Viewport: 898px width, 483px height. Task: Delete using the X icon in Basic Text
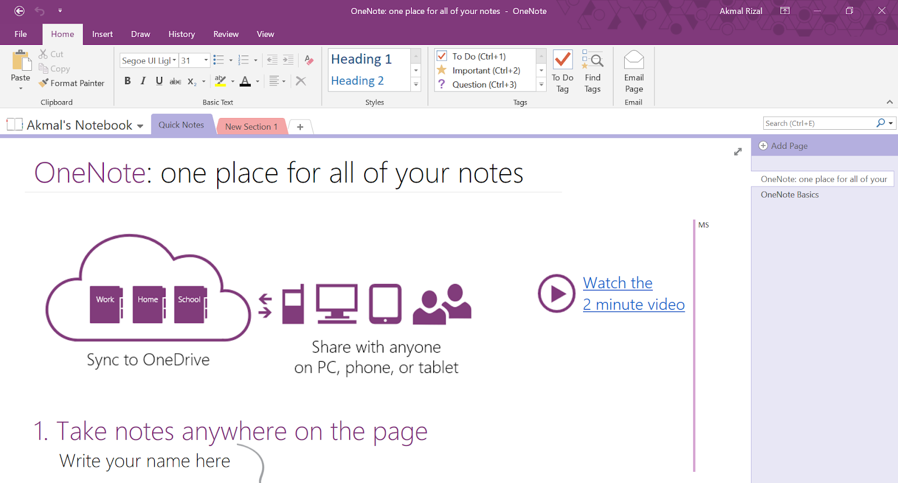pyautogui.click(x=301, y=81)
